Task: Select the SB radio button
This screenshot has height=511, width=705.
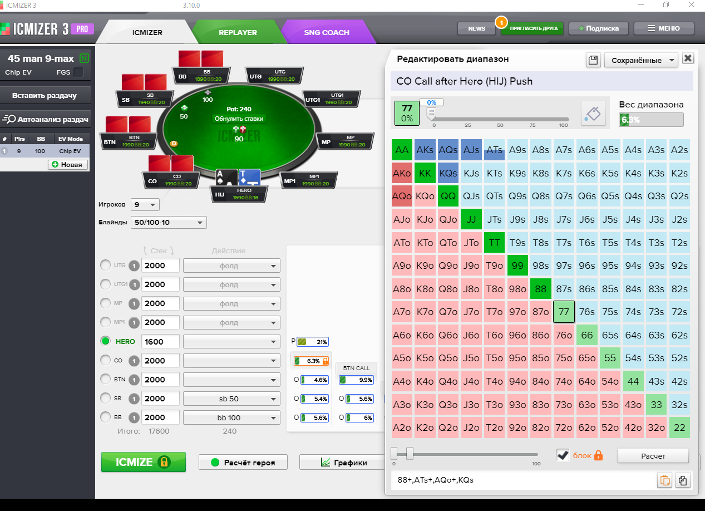Action: tap(105, 399)
